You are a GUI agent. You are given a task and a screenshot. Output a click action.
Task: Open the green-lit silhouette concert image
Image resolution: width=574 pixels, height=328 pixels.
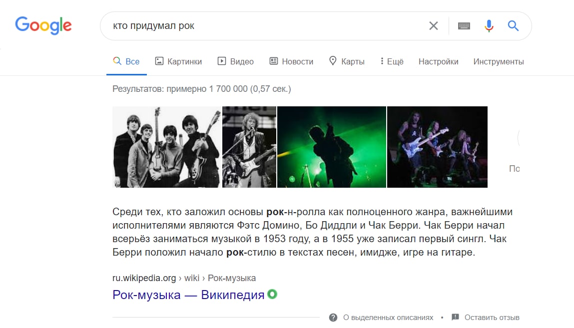[332, 147]
